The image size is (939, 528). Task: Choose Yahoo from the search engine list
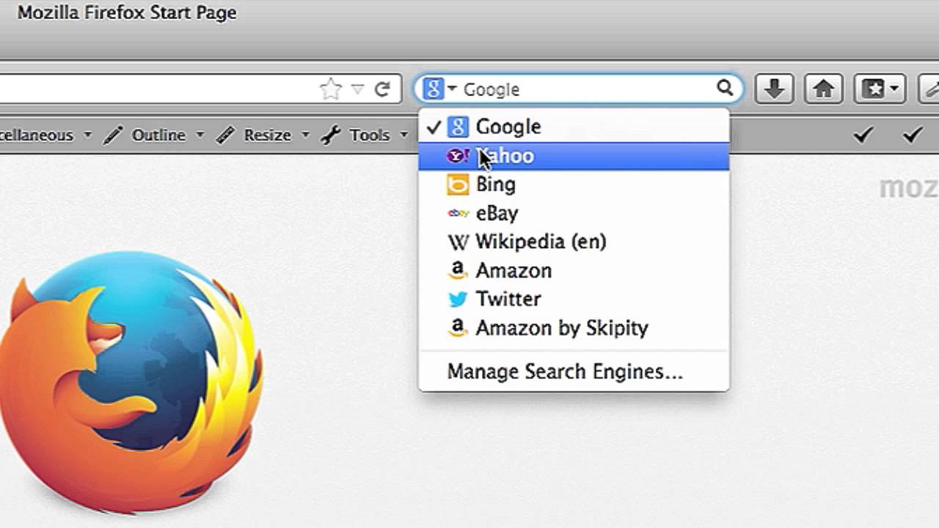[574, 156]
